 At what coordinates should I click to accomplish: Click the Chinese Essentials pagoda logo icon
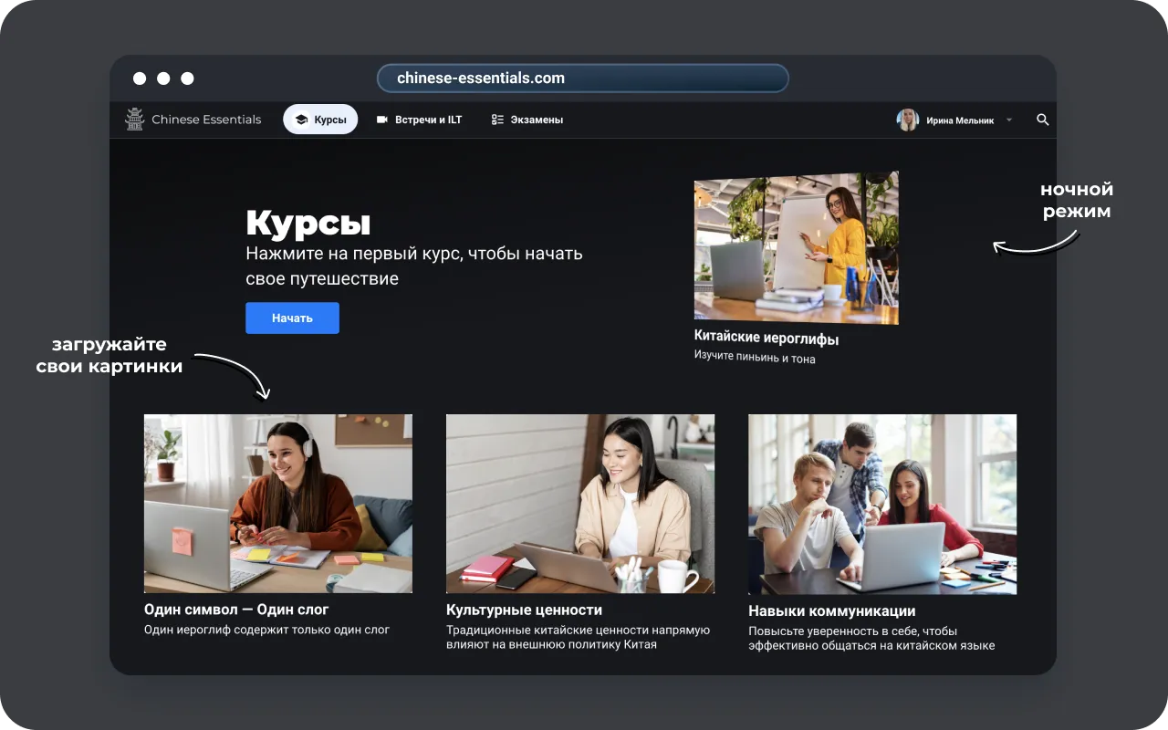[135, 120]
